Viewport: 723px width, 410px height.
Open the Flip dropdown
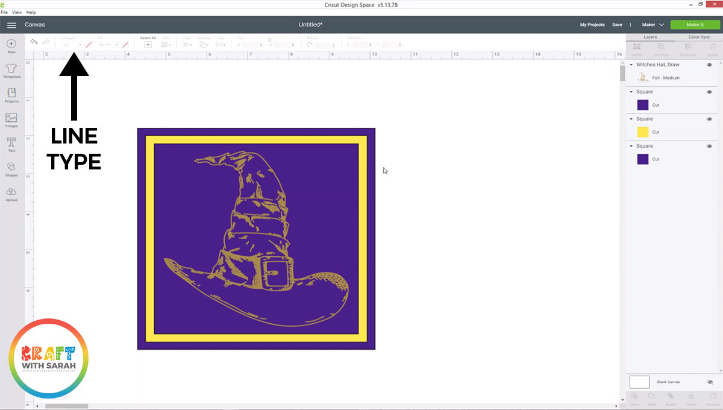point(221,45)
